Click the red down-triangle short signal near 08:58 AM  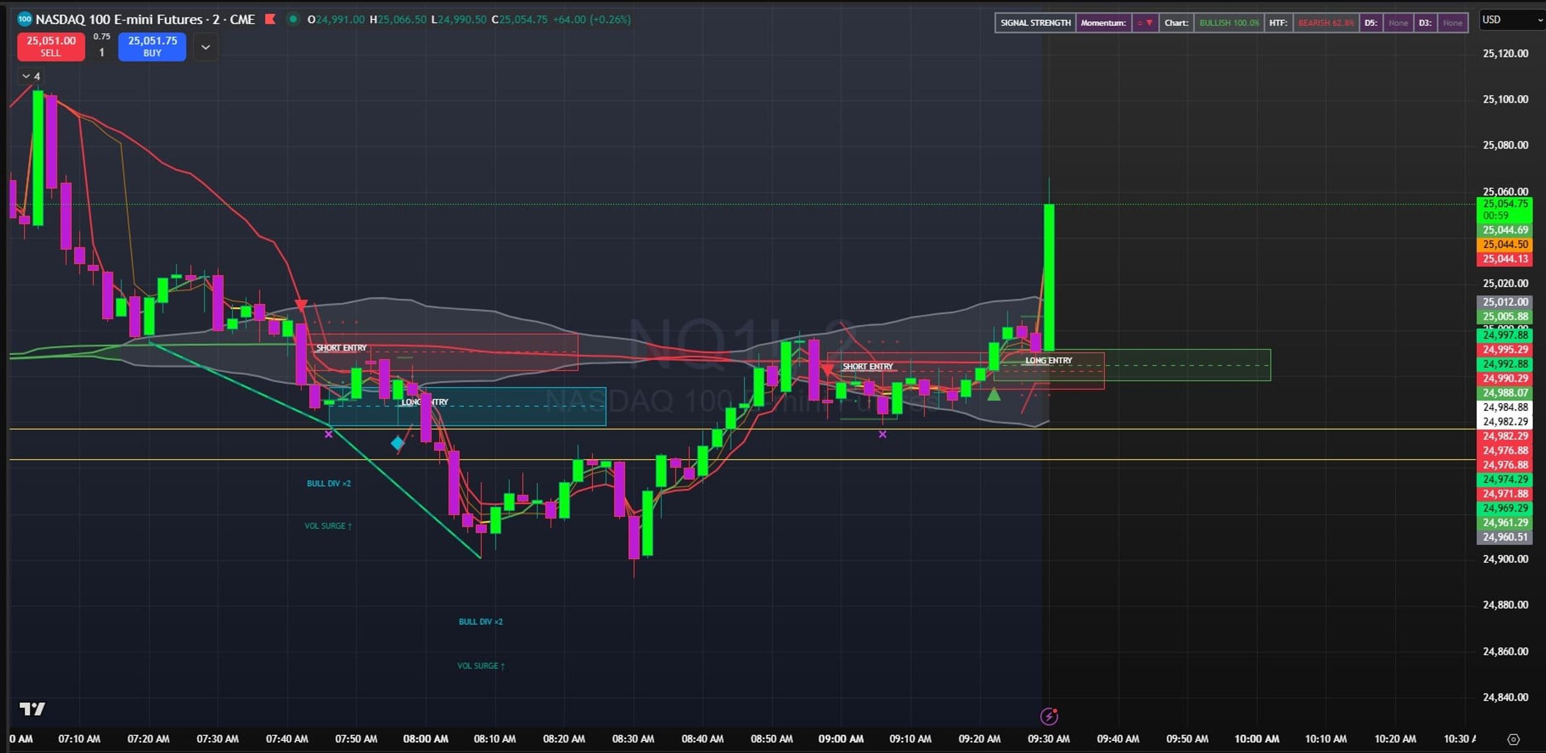click(827, 369)
